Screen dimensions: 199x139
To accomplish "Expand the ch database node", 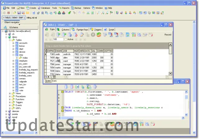I will point(6,34).
